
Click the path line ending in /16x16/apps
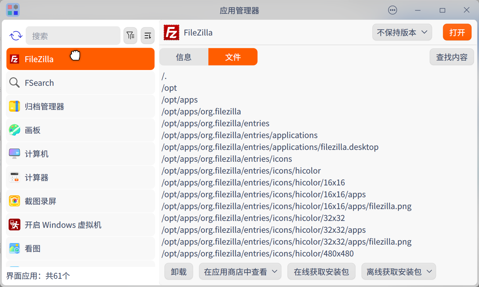[264, 195]
